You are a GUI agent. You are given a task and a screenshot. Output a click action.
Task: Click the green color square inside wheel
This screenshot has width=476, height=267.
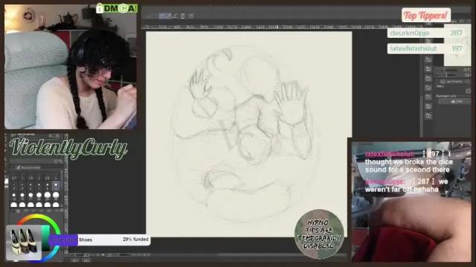[45, 238]
